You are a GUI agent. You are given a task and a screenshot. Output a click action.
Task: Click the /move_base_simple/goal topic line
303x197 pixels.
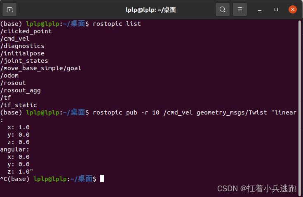coord(41,68)
